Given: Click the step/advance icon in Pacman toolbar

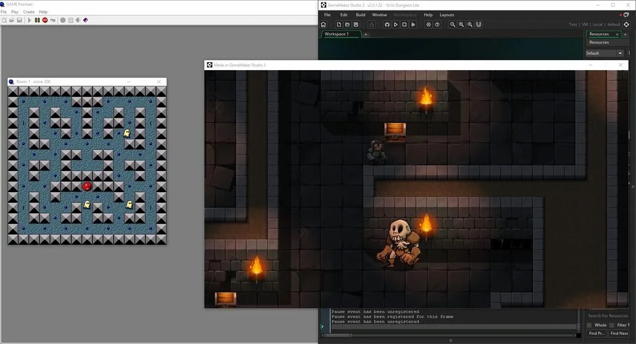Looking at the screenshot, I should click(52, 20).
